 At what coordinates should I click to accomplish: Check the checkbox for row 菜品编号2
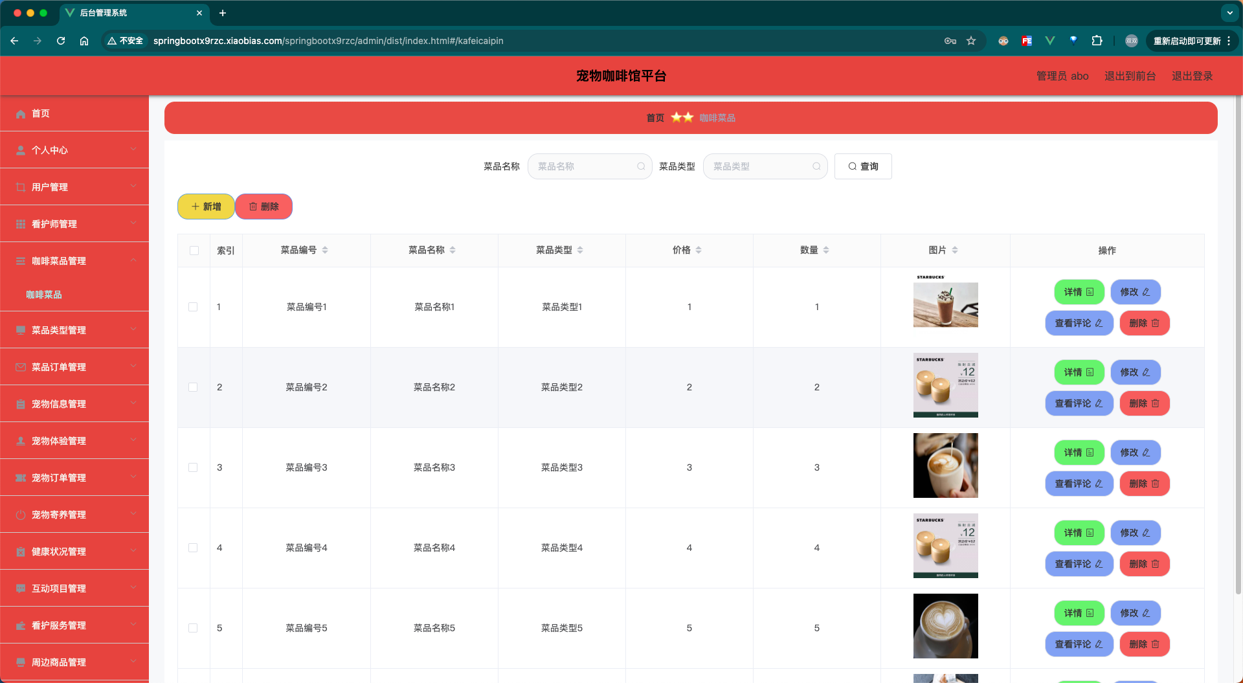[x=193, y=387]
